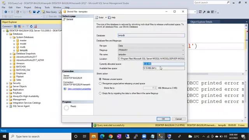Open the Window menu
The width and height of the screenshot is (249, 140).
pyautogui.click(x=57, y=7)
